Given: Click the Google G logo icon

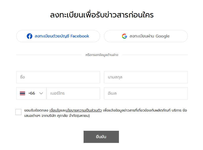Looking at the screenshot, I should point(124,36).
